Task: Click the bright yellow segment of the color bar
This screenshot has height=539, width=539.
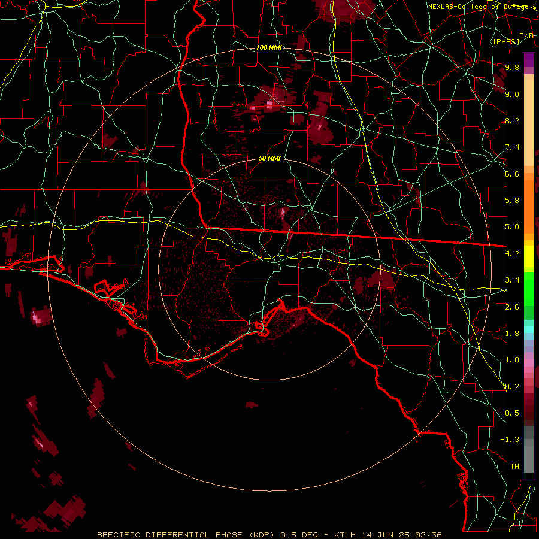Action: [x=529, y=256]
